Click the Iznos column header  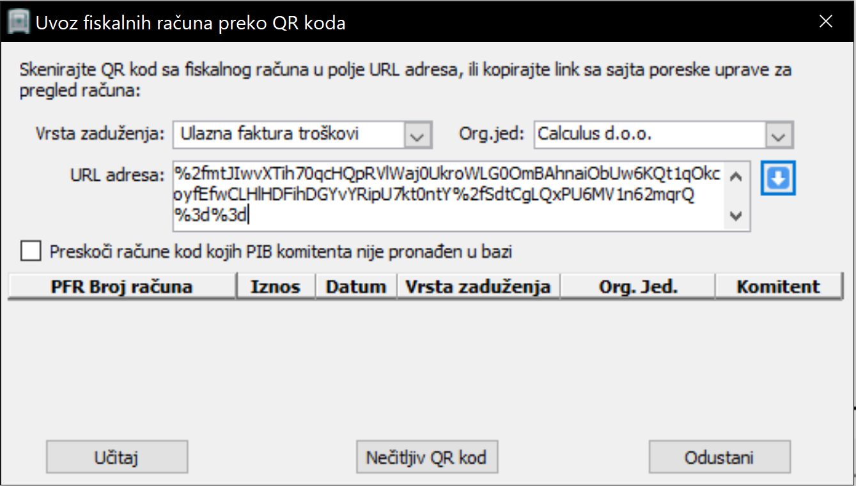coord(276,287)
